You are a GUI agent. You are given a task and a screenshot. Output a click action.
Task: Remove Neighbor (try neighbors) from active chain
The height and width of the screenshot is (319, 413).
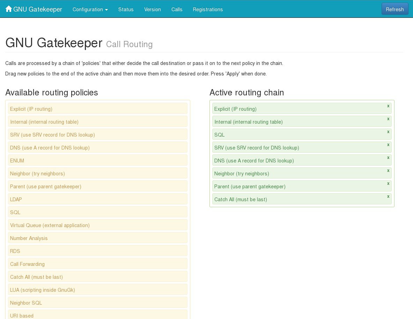(388, 171)
